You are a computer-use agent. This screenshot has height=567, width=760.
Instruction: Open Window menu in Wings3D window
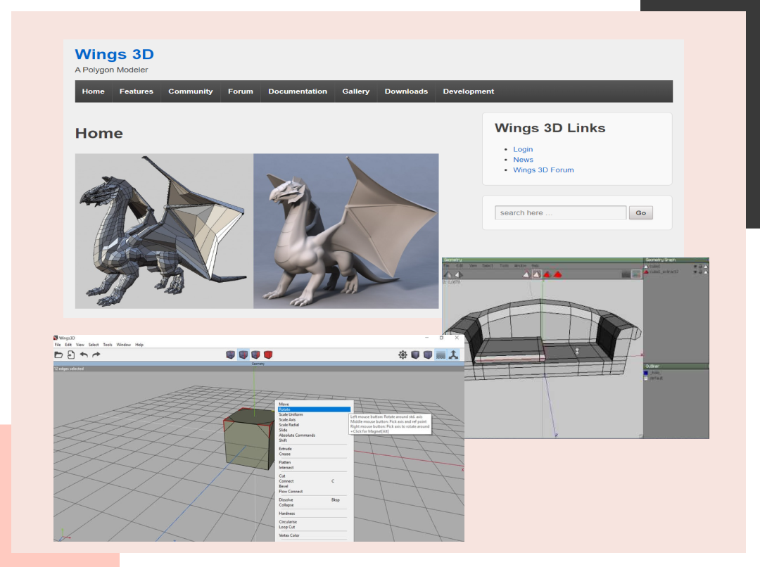(x=124, y=345)
